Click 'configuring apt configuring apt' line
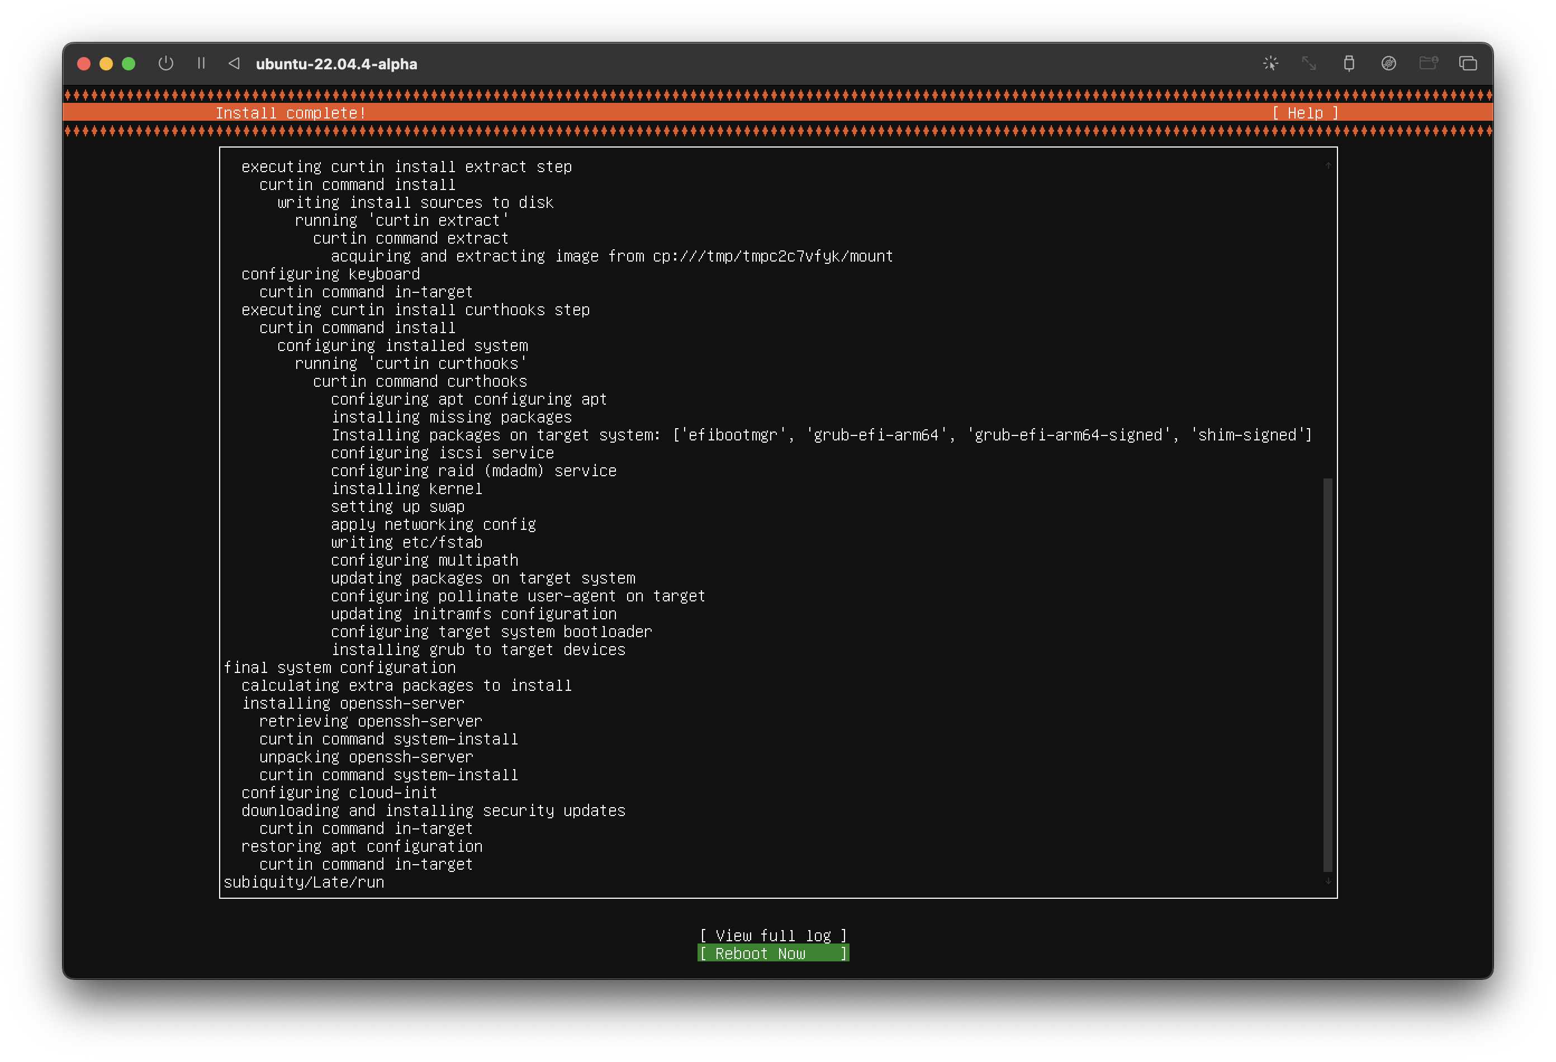 [x=469, y=399]
